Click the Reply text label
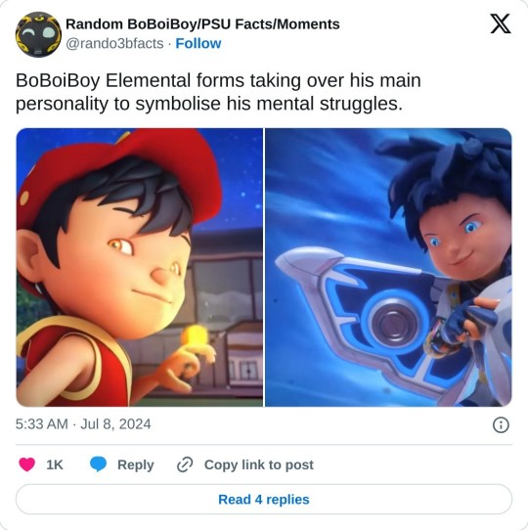This screenshot has width=528, height=530. coord(136,465)
